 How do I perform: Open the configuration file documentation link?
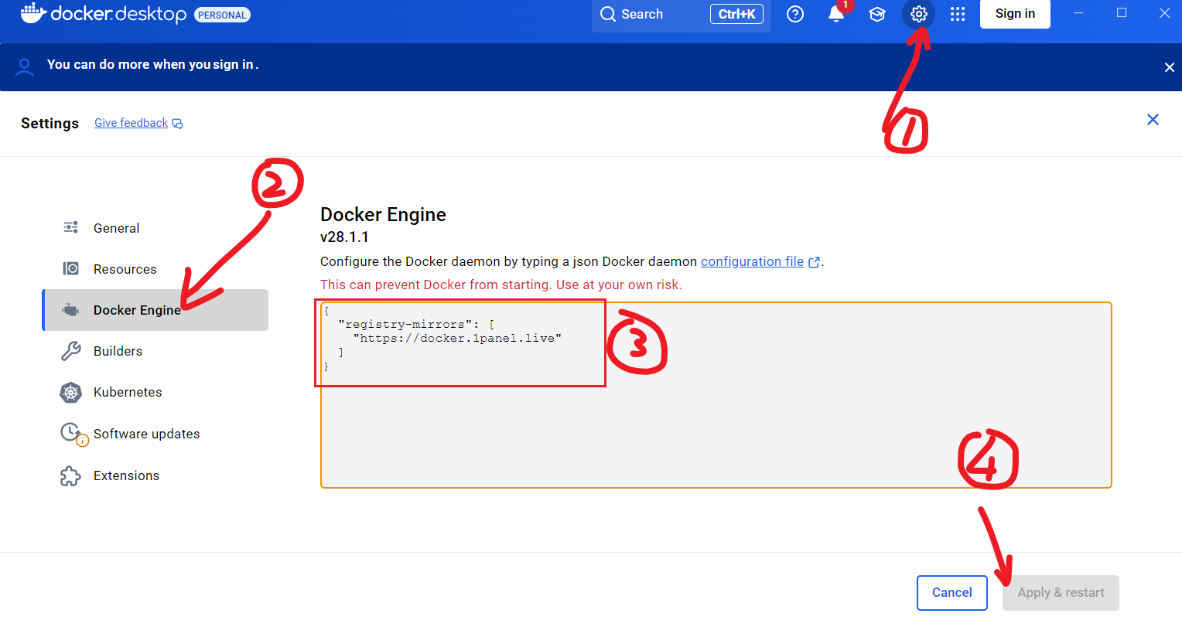point(752,261)
